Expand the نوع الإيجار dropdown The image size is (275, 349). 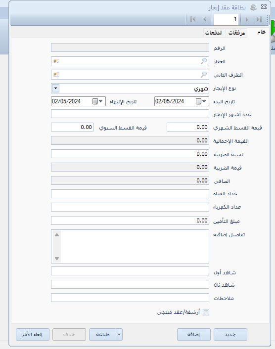(x=56, y=88)
